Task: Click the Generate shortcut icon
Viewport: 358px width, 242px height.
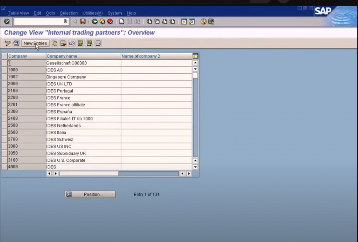Action: [192, 21]
